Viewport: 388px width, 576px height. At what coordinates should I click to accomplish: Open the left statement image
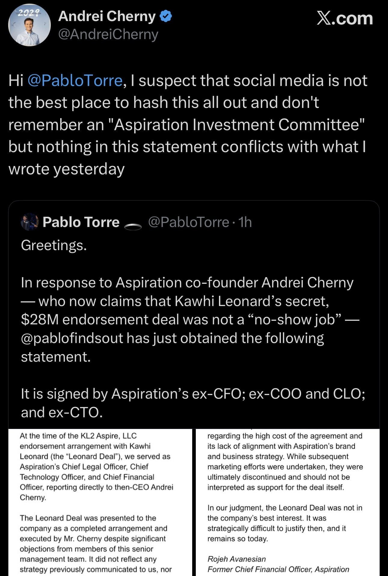click(x=100, y=502)
